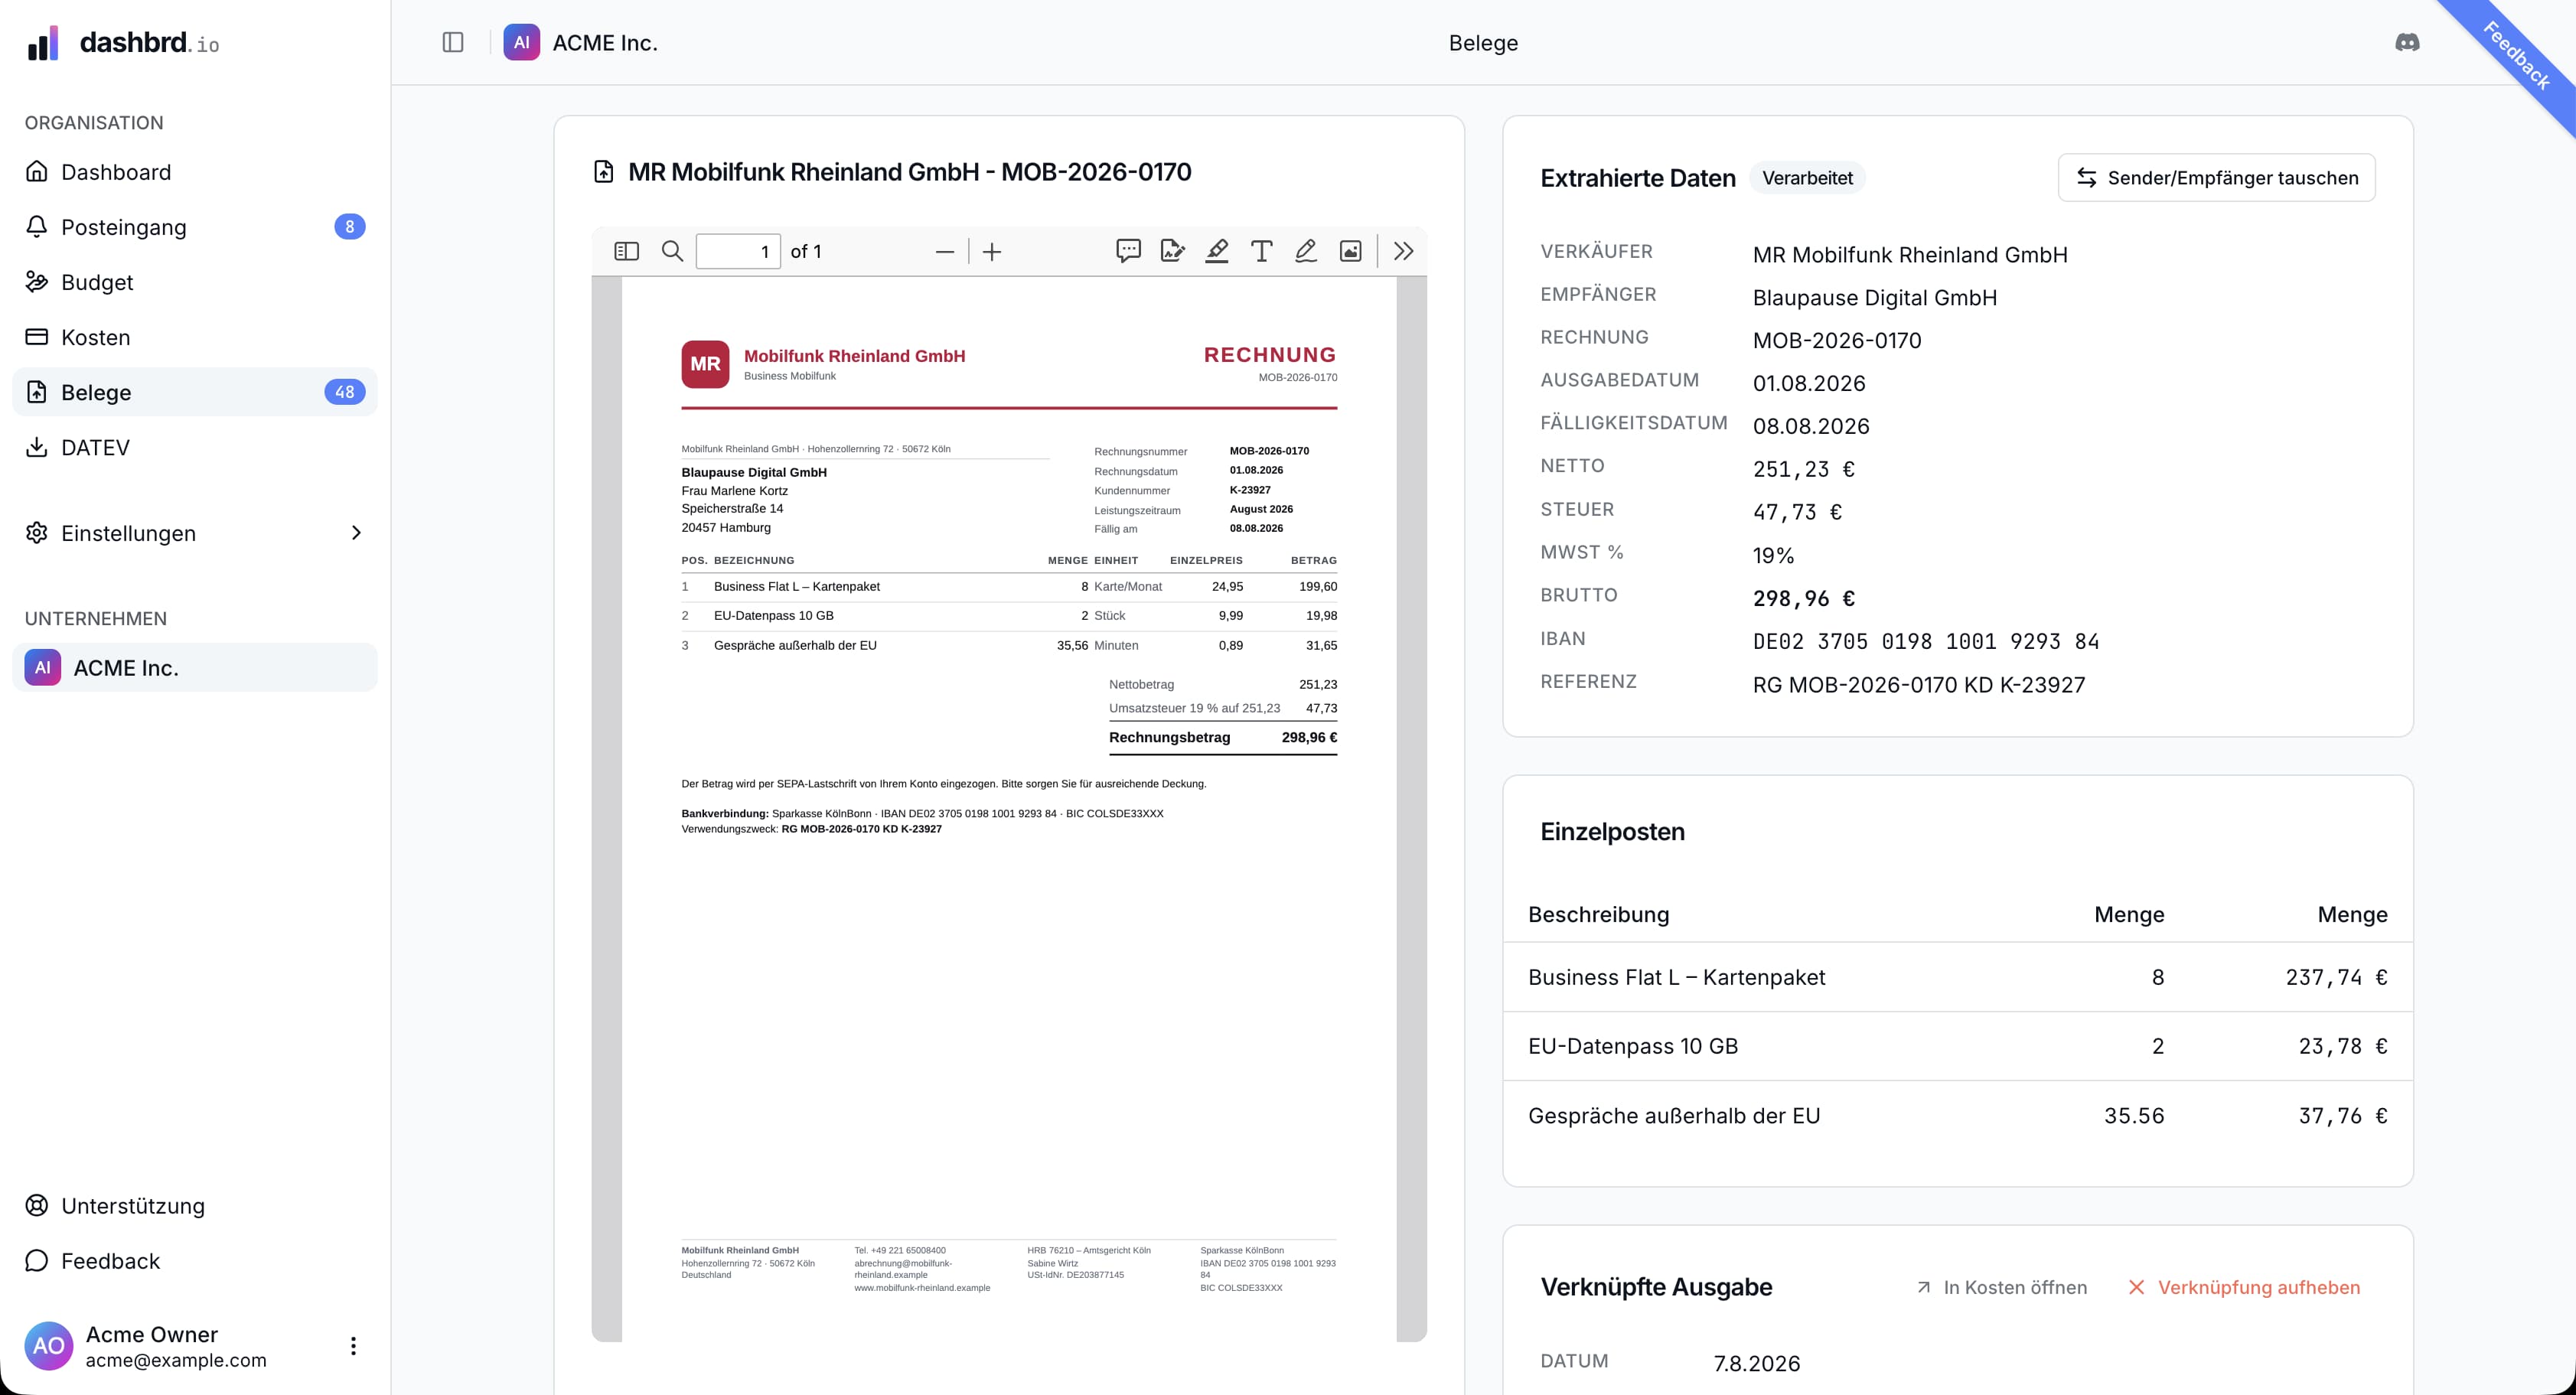Select the PDF draw pencil tool
This screenshot has width=2576, height=1395.
(1306, 251)
